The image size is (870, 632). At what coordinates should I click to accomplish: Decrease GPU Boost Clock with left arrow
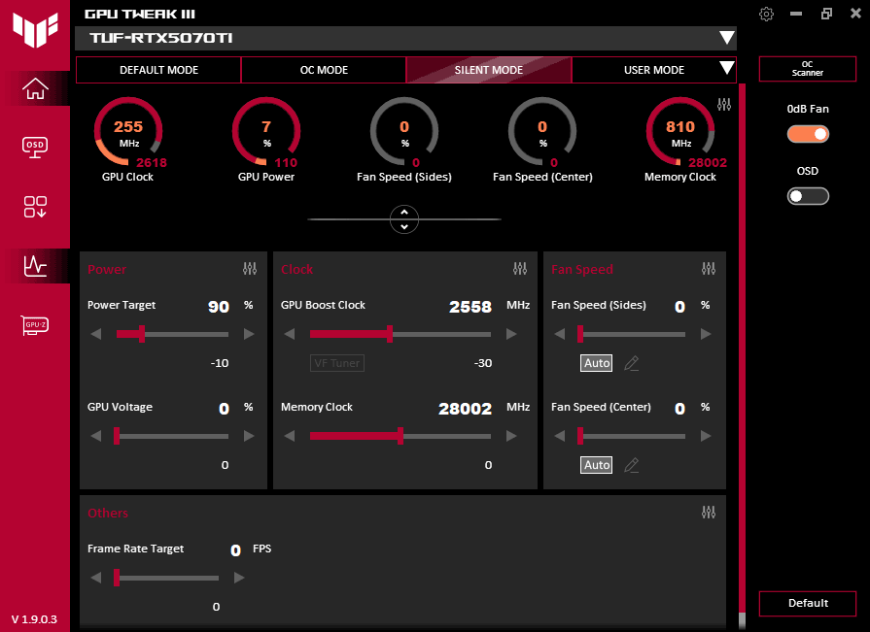pyautogui.click(x=289, y=334)
